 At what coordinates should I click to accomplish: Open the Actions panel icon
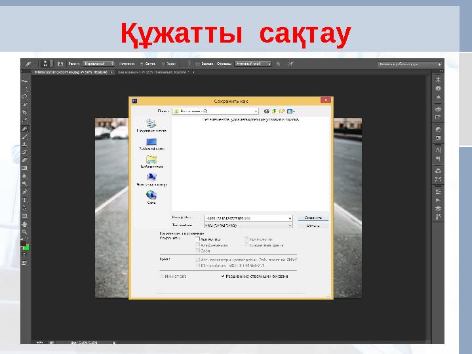(438, 200)
